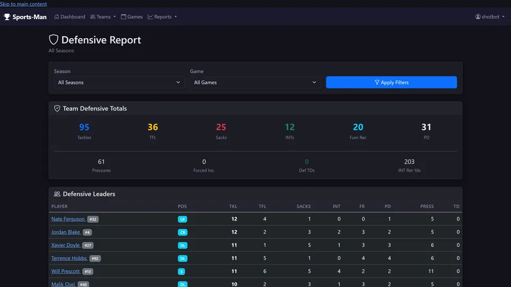This screenshot has height=287, width=511.
Task: Open the Teams menu
Action: (x=103, y=16)
